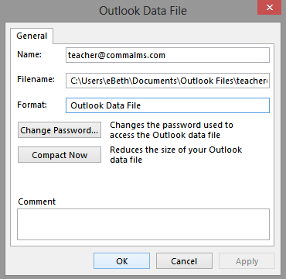Click the 'Reduces the size' description text
The height and width of the screenshot is (279, 286).
[x=176, y=155]
